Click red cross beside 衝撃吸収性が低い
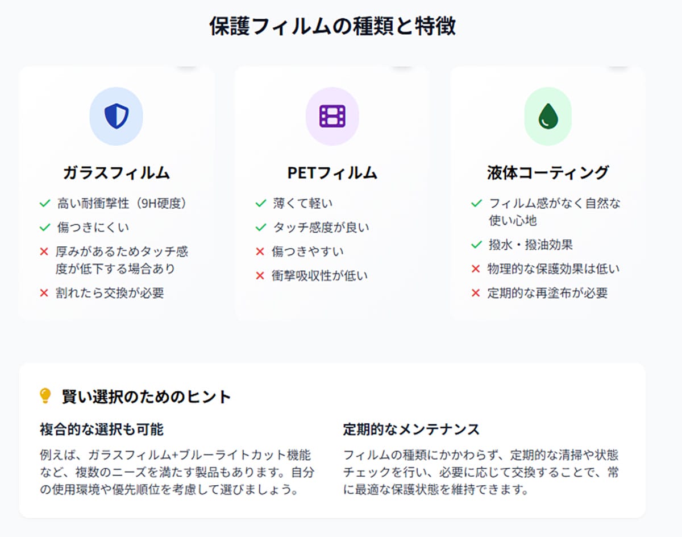This screenshot has width=682, height=537. tap(260, 276)
